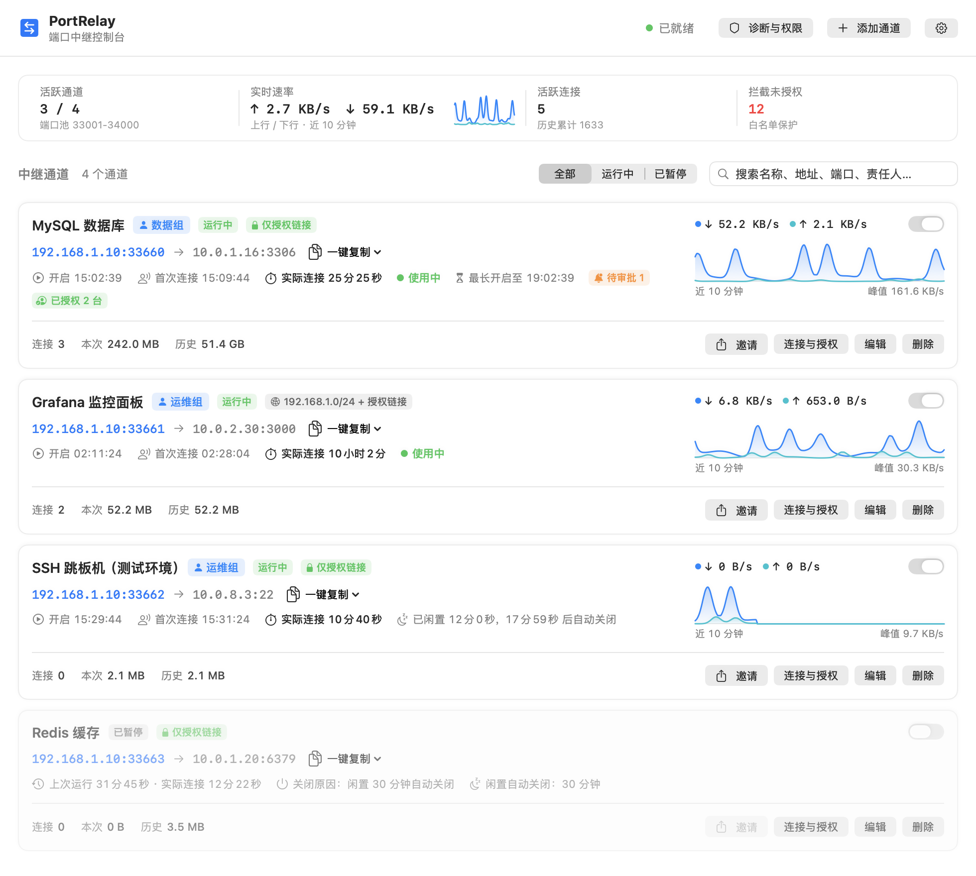Image resolution: width=976 pixels, height=876 pixels.
Task: Click 编辑 for Grafana channel
Action: coord(875,510)
